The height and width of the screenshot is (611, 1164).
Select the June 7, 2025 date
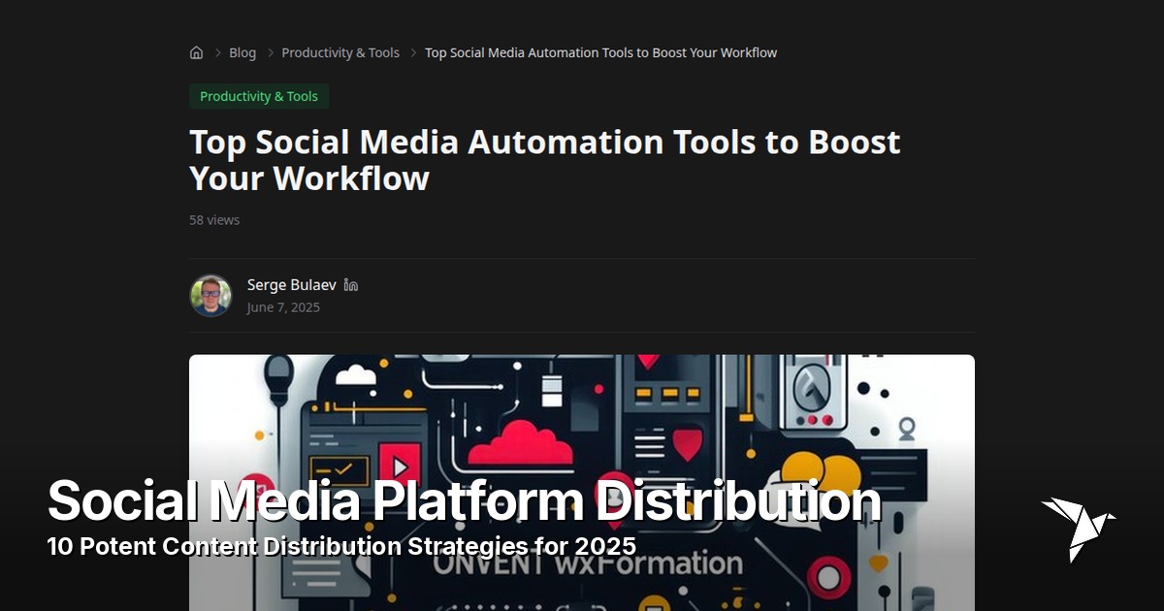(x=283, y=307)
